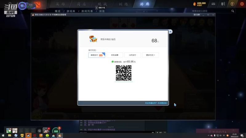Open the profile avatar with notification badge
This screenshot has width=246, height=138.
point(46,130)
